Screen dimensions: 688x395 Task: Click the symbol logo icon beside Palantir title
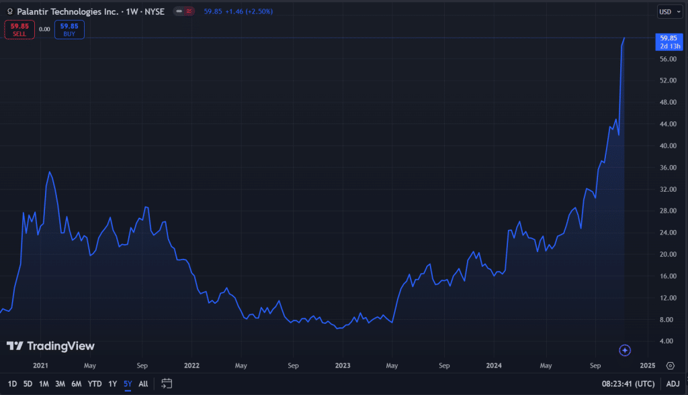9,12
